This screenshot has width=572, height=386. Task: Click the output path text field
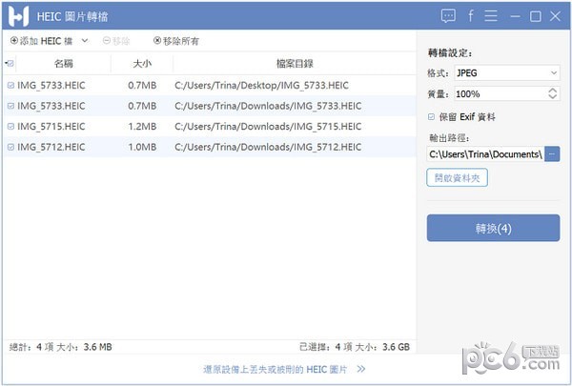point(485,153)
